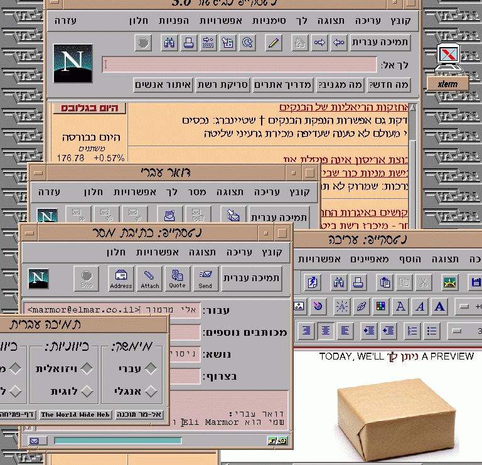The height and width of the screenshot is (465, 482).
Task: Click תמיכה עברית button in browser toolbar
Action: [x=380, y=43]
